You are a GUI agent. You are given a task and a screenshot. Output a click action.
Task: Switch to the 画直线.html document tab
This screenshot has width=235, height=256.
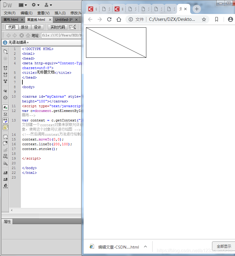36,20
